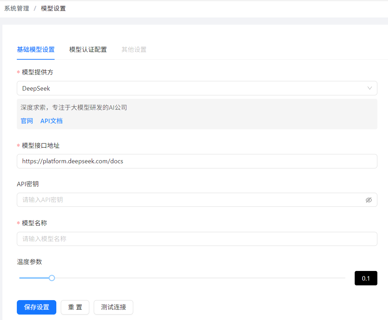Image resolution: width=388 pixels, height=320 pixels.
Task: Click the 测试连接 button
Action: pyautogui.click(x=113, y=307)
